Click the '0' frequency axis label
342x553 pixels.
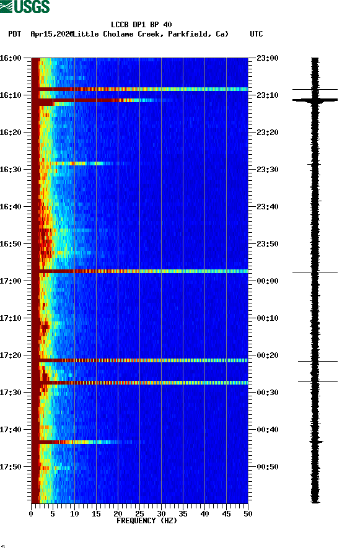[x=31, y=514]
